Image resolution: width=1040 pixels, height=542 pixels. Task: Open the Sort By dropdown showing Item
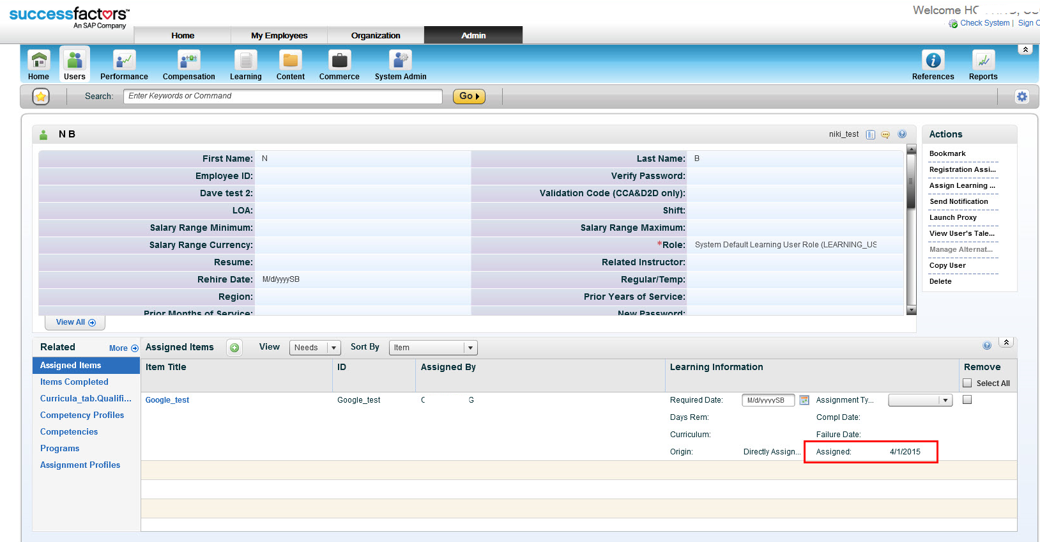433,348
